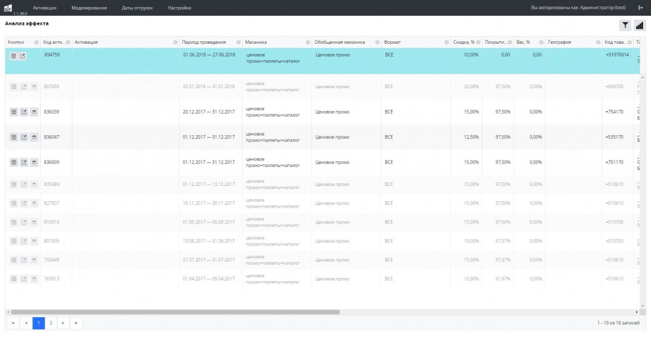Open the Даты отгрузок menu
This screenshot has height=342, width=651.
(137, 8)
